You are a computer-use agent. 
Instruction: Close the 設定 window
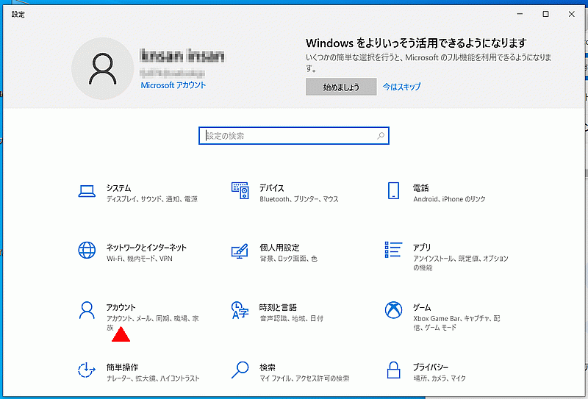(572, 14)
